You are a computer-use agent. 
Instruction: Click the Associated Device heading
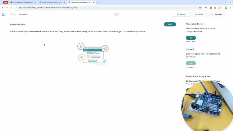point(195,24)
